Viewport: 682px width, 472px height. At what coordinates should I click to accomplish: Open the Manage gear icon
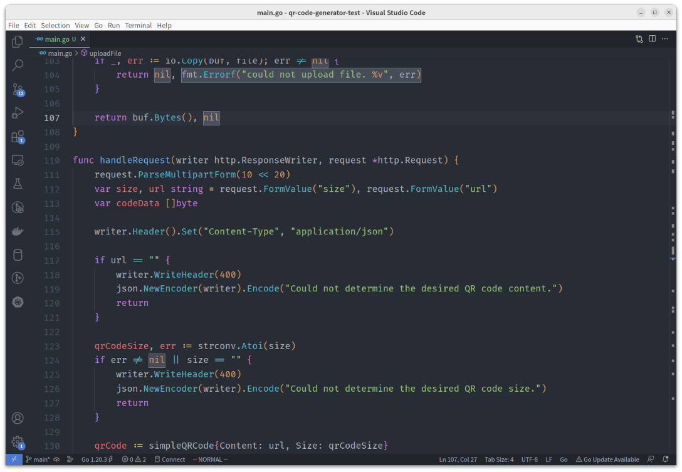click(x=18, y=442)
